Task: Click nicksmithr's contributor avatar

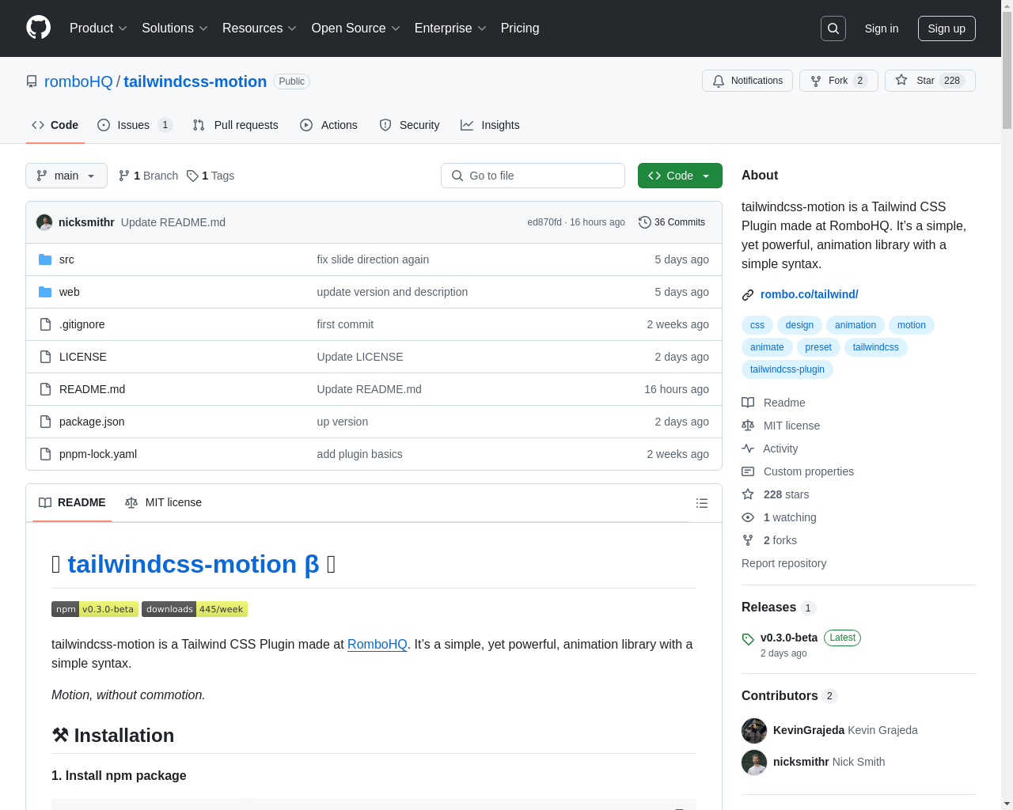Action: click(x=754, y=762)
